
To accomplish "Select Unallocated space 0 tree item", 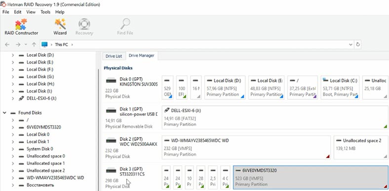I will tap(45, 156).
